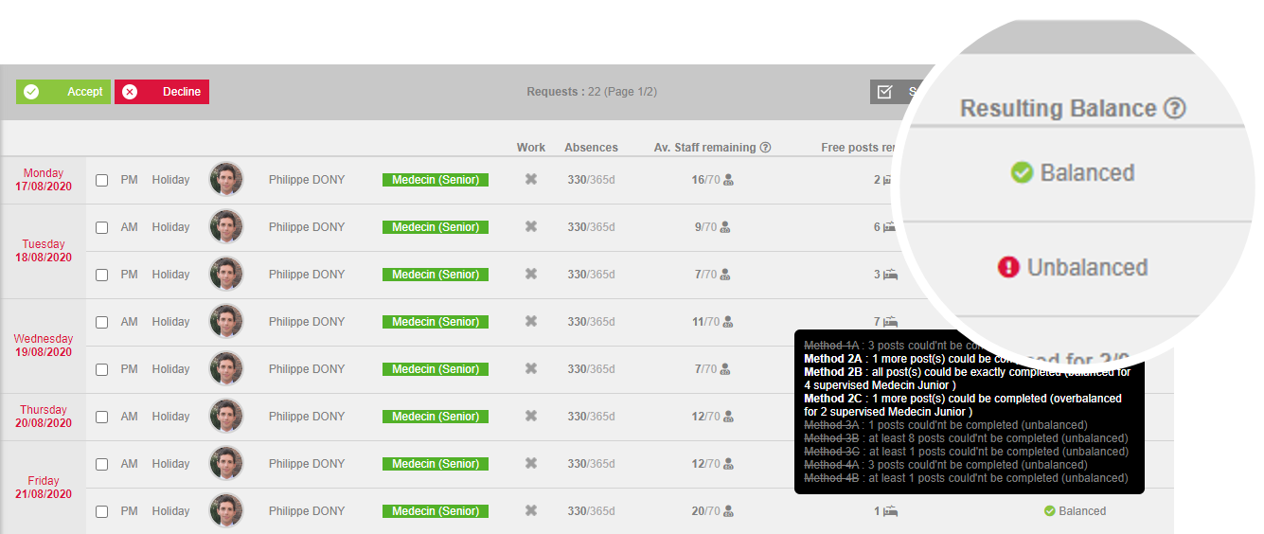1264x534 pixels.
Task: Click 330/365d absences value in Friday PM row
Action: pos(591,511)
